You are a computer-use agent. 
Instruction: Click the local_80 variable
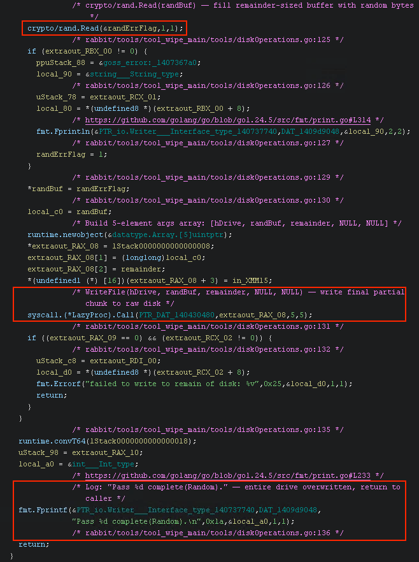[x=54, y=108]
